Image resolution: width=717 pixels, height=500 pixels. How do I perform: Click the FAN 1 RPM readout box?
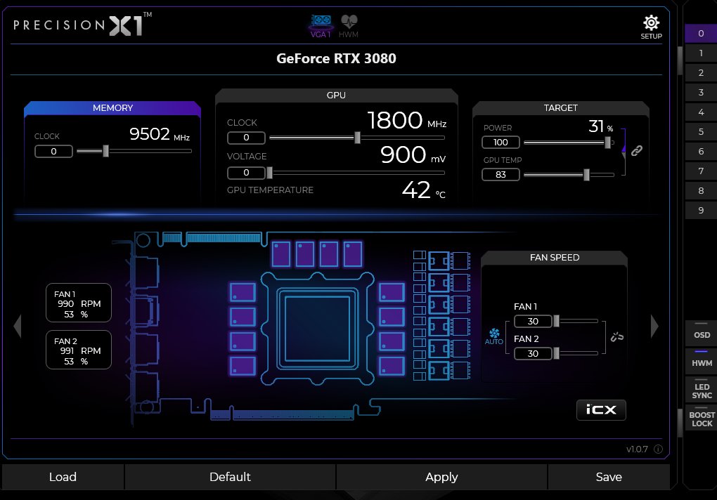point(79,303)
